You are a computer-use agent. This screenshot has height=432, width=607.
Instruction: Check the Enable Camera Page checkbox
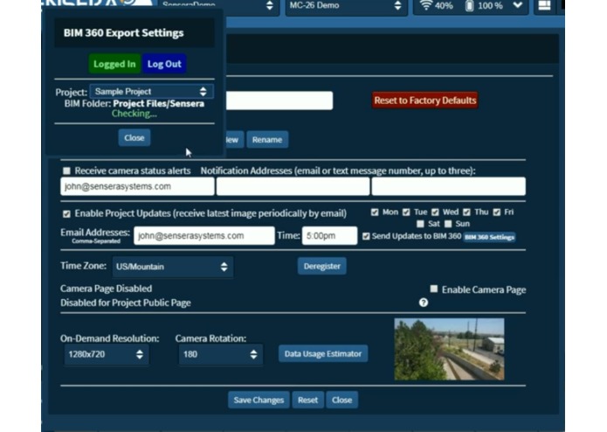coord(434,289)
